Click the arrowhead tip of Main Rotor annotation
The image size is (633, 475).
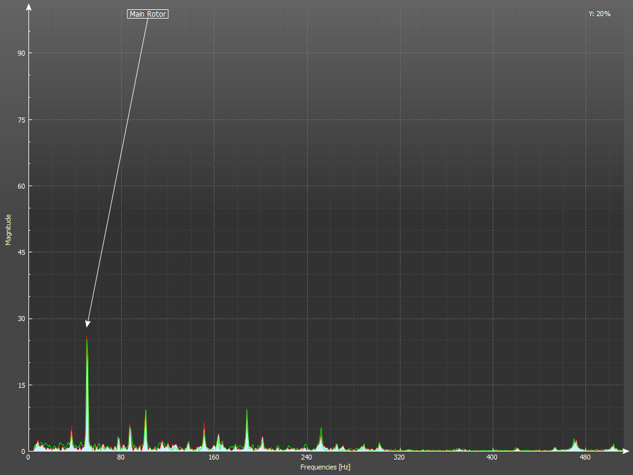coord(87,326)
